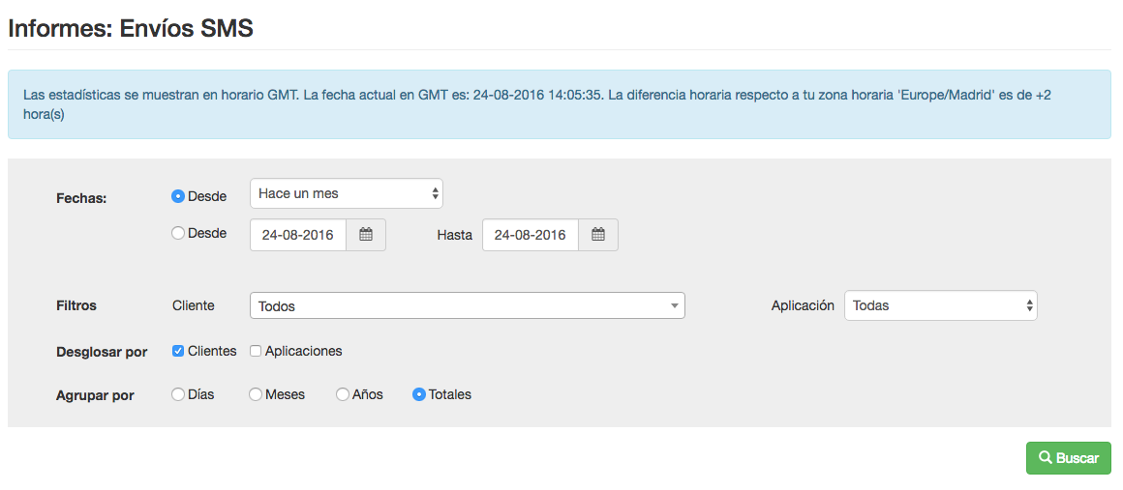This screenshot has height=490, width=1123.
Task: Open the calendar picker for the start date
Action: click(x=366, y=235)
